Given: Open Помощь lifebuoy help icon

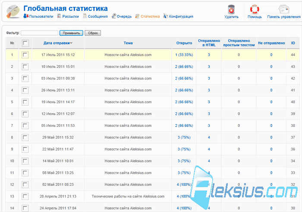Looking at the screenshot, I should point(255,9).
